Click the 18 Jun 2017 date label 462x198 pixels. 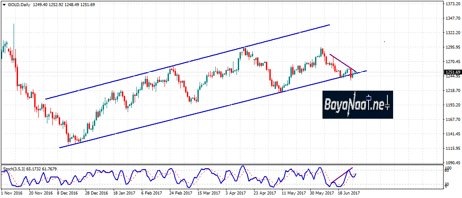[x=350, y=192]
